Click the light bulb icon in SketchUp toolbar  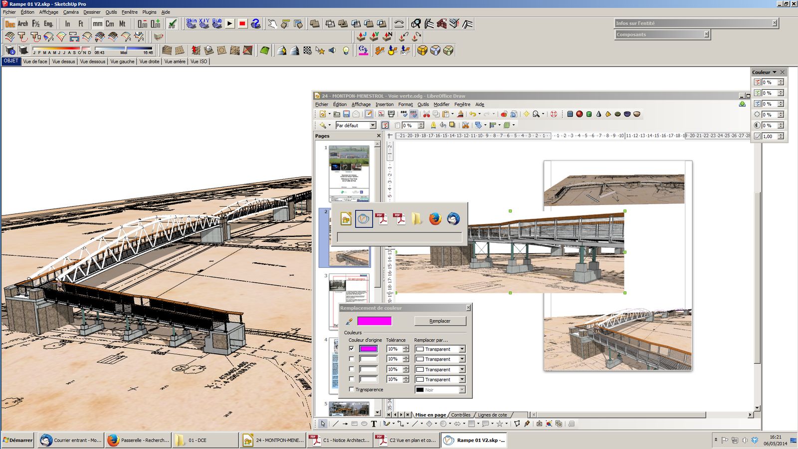[x=346, y=50]
